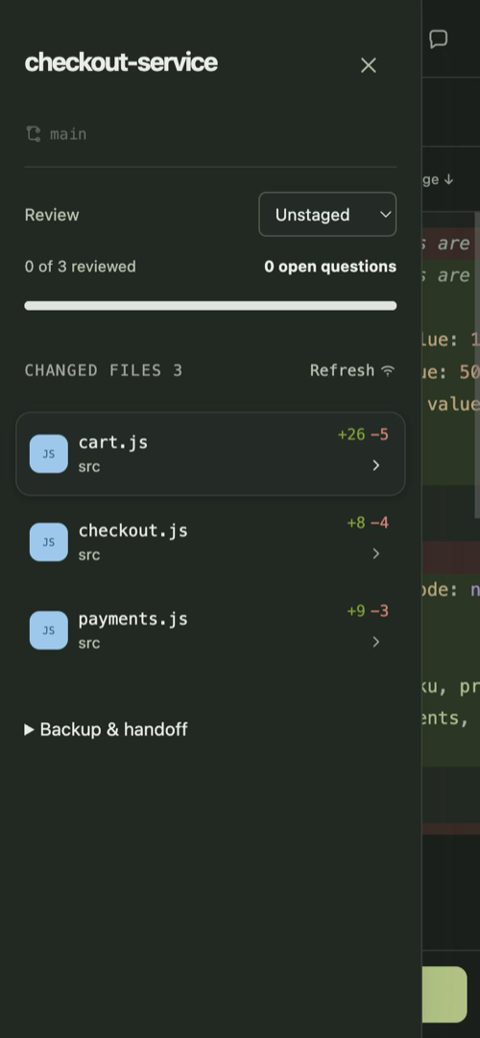The width and height of the screenshot is (480, 1038).
Task: Click the 0 open questions label
Action: pos(330,267)
